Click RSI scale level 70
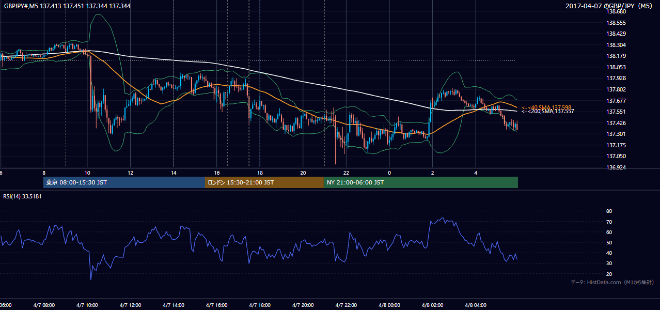 [x=609, y=222]
